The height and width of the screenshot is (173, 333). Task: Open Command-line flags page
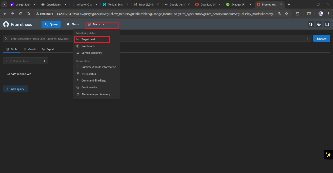point(96,80)
